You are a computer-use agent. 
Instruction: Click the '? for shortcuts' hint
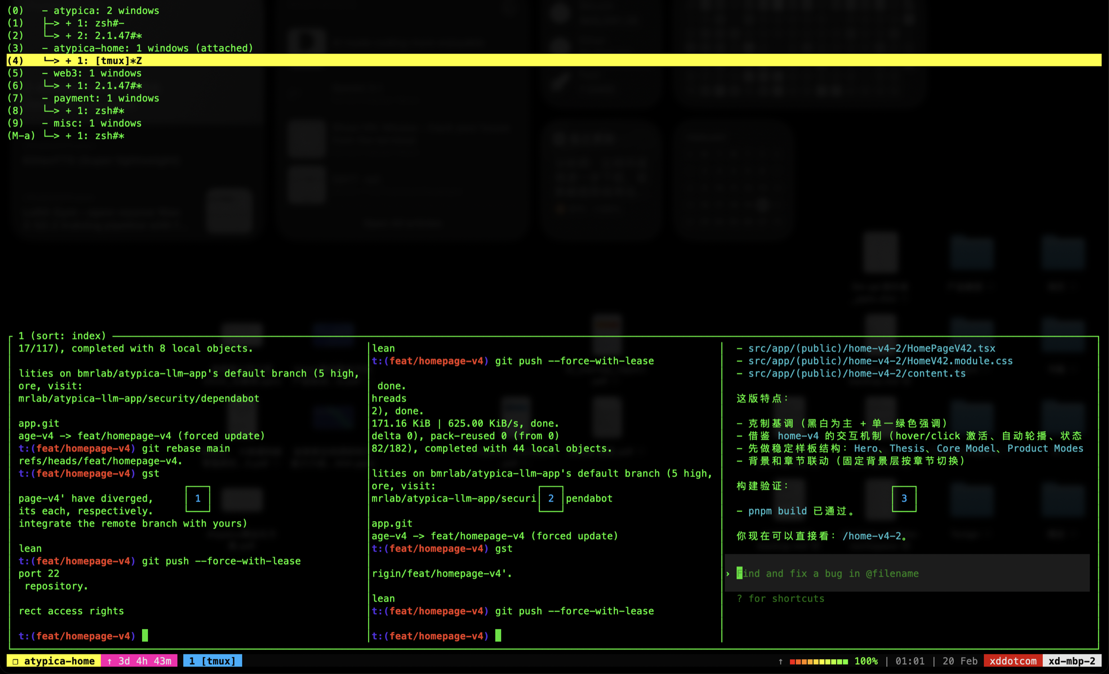point(781,598)
